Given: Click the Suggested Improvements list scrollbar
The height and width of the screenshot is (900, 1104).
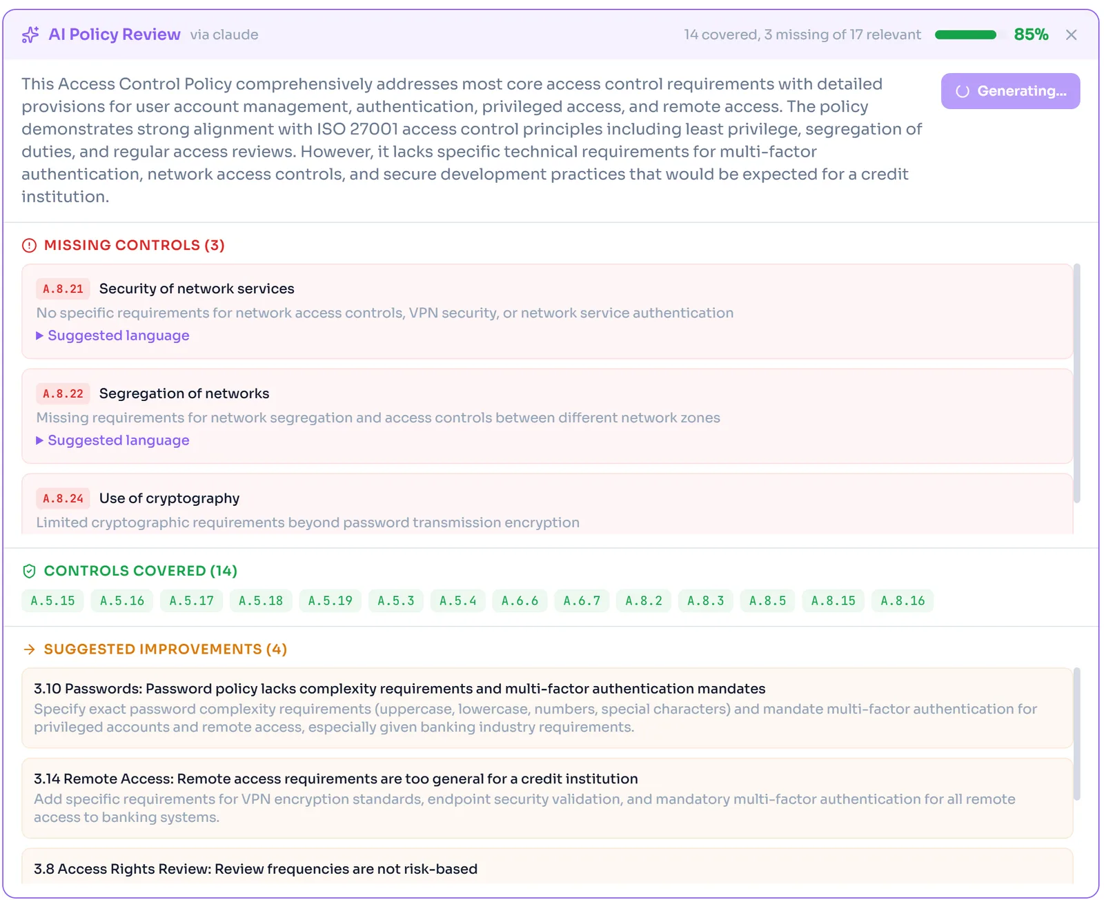Looking at the screenshot, I should point(1076,734).
